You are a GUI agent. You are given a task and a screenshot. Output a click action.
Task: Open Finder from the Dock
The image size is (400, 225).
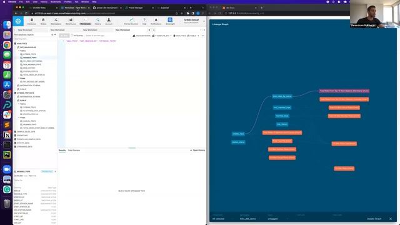[x=7, y=25]
